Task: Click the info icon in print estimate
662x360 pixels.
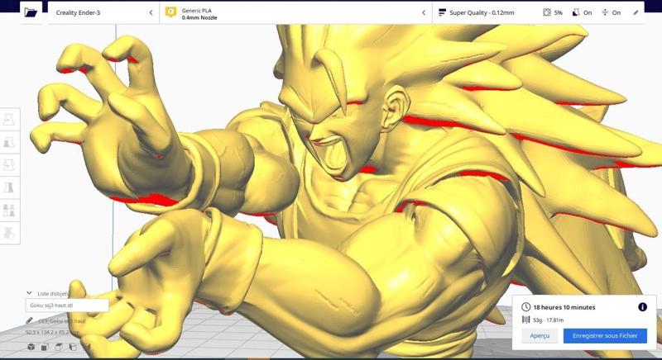Action: click(642, 307)
